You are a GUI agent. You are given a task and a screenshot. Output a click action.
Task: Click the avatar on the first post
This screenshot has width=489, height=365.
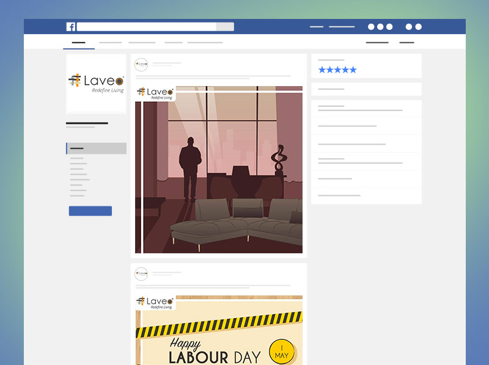(141, 65)
